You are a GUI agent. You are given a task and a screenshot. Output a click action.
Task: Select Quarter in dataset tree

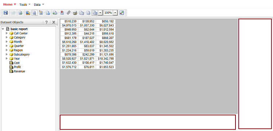pos(19,46)
